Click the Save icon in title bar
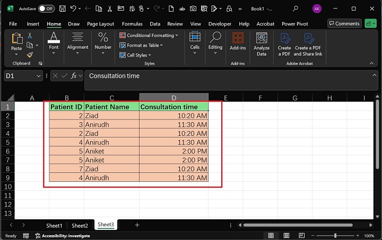Screen dimensions: 382x240 [x=63, y=8]
